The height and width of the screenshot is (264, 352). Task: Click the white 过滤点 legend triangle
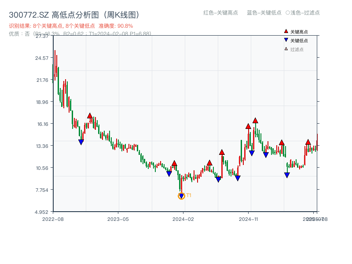coord(286,49)
